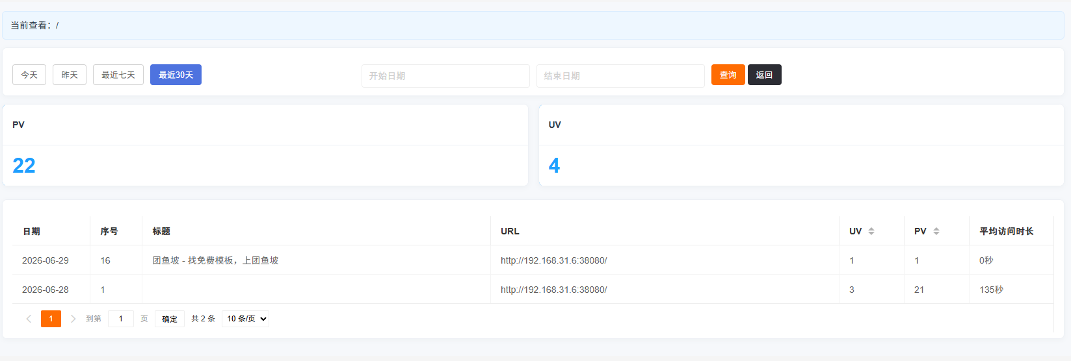Confirm page jump with 确定 button
The width and height of the screenshot is (1071, 361).
coord(170,319)
